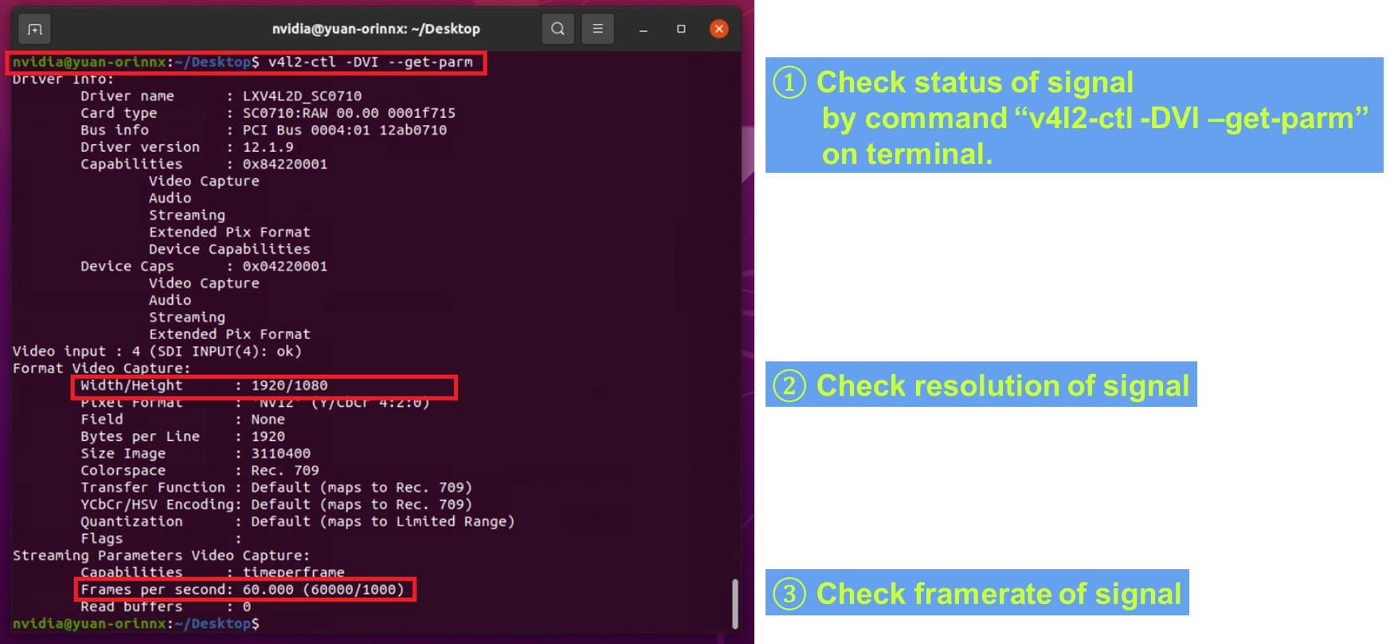Click the "Check framerate of signal" label
Viewport: 1394px width, 644px height.
[x=998, y=594]
